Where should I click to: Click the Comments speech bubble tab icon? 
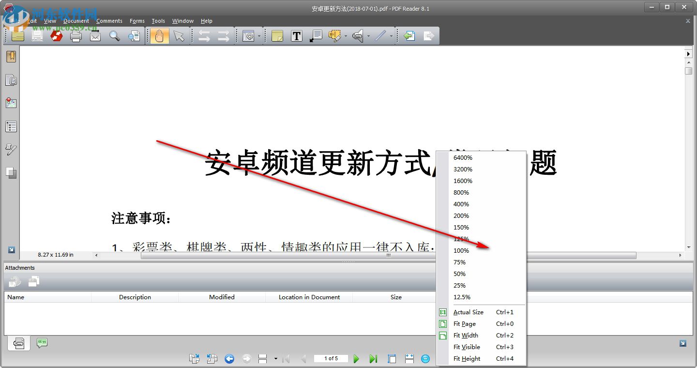coord(42,343)
